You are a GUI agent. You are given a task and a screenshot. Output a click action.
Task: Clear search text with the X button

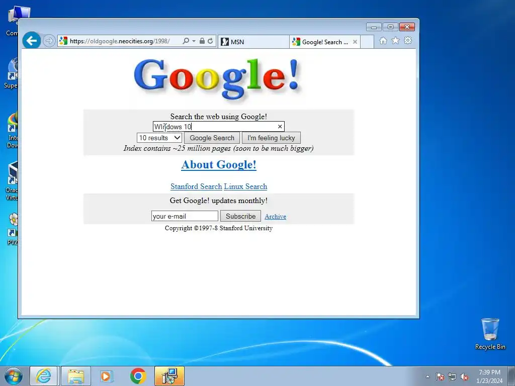click(280, 127)
